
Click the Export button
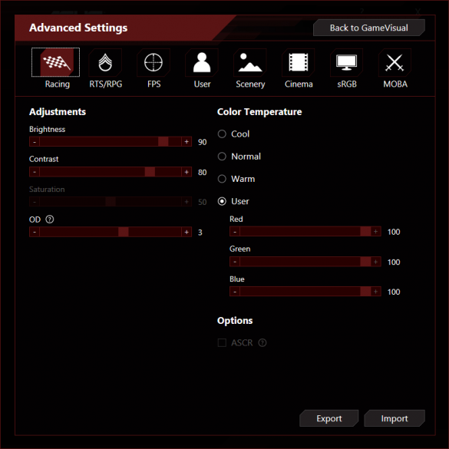(329, 418)
